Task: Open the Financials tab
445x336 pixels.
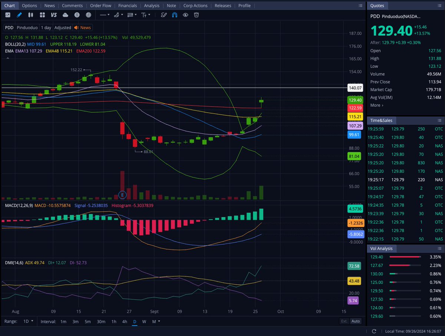Action: (x=128, y=6)
